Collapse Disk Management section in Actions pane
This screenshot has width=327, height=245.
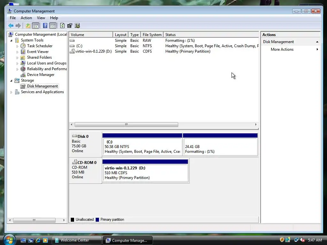317,42
